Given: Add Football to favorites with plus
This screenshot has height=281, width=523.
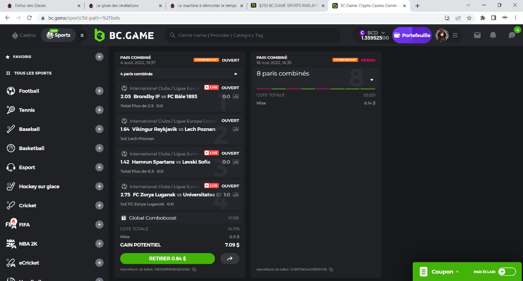Looking at the screenshot, I should coord(99,91).
